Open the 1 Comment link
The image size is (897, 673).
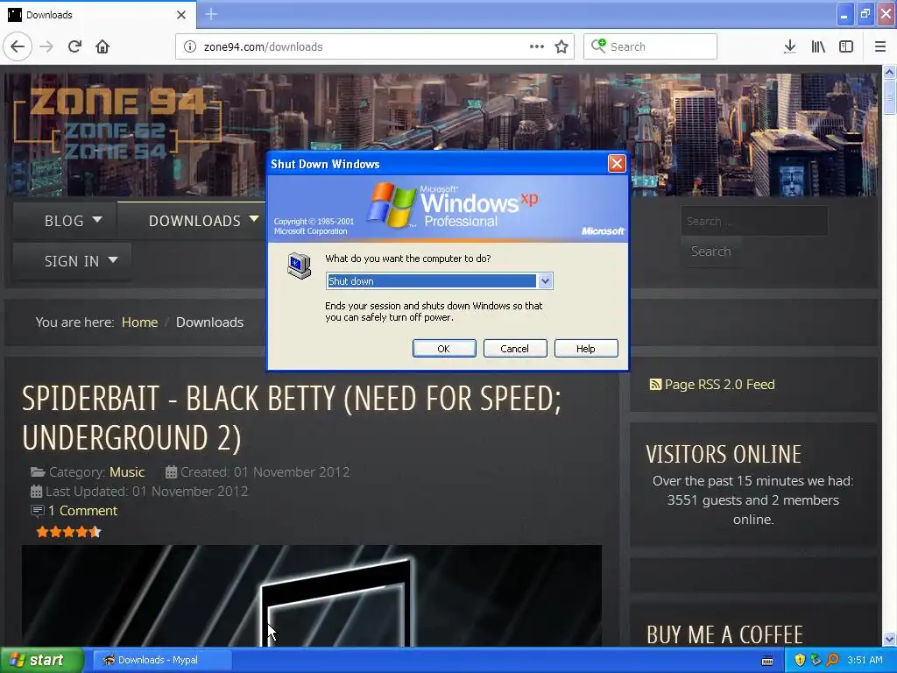82,511
